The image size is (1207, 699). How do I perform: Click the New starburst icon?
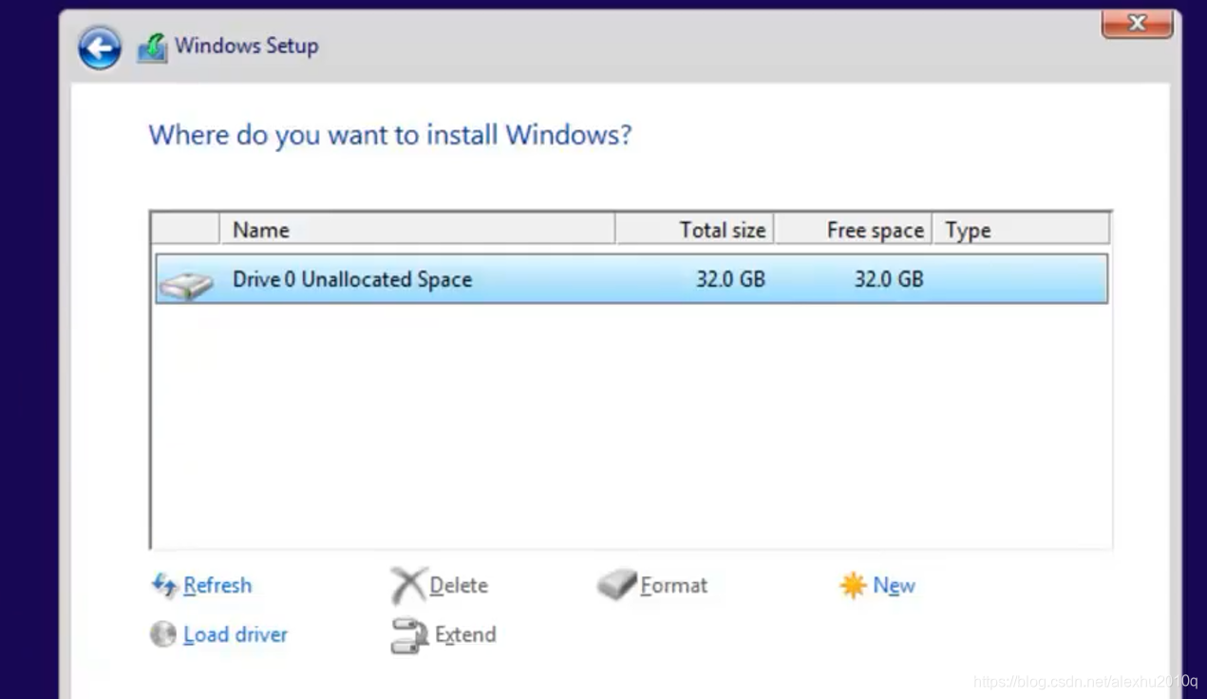(x=853, y=585)
